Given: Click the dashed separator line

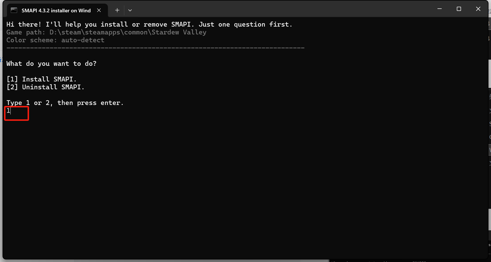Looking at the screenshot, I should click(x=155, y=48).
